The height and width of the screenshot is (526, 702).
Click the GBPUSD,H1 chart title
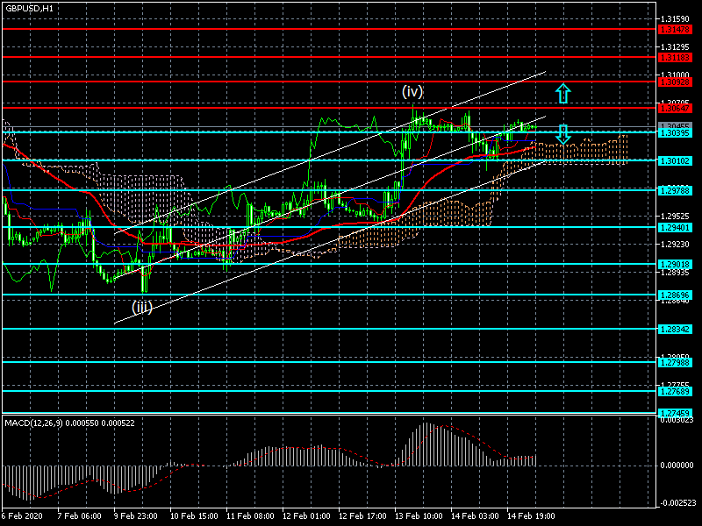pos(29,9)
